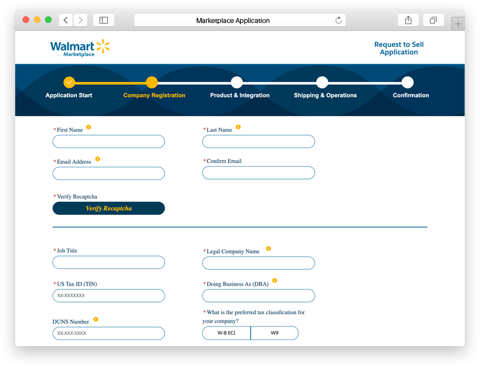Go back with the browser back arrow

[x=66, y=20]
